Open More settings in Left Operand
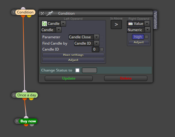Image resolution: width=175 pixels, height=137 pixels. [x=73, y=55]
